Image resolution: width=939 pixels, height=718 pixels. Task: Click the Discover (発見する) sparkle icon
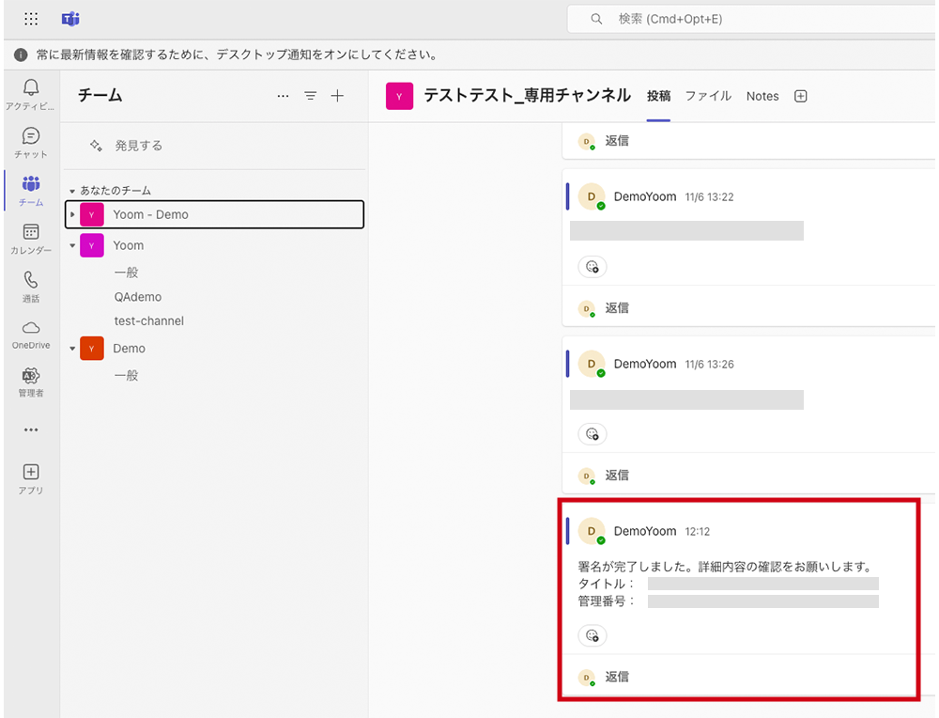pyautogui.click(x=96, y=146)
